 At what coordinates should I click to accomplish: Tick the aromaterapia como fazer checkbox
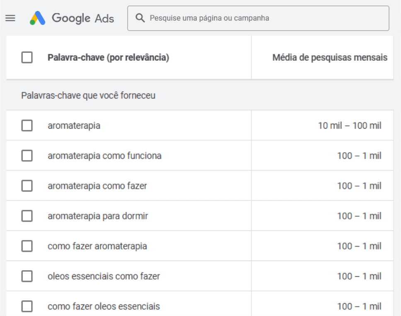pyautogui.click(x=27, y=186)
